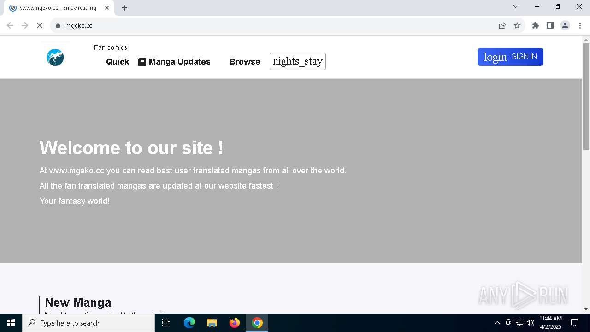Launch Firefox from taskbar
The width and height of the screenshot is (590, 332).
click(235, 323)
